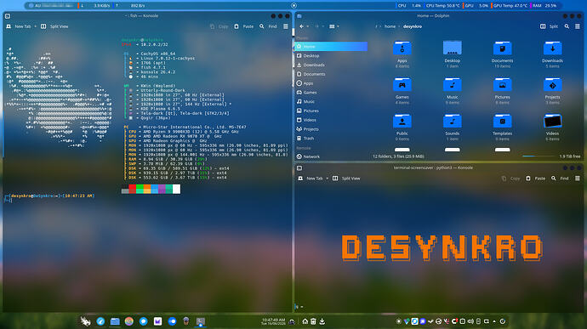Select Music in Dolphin Places sidebar
Viewport: 587px width, 329px height.
coord(331,101)
